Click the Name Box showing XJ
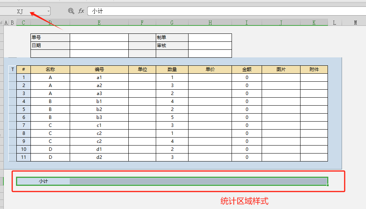 (x=23, y=11)
